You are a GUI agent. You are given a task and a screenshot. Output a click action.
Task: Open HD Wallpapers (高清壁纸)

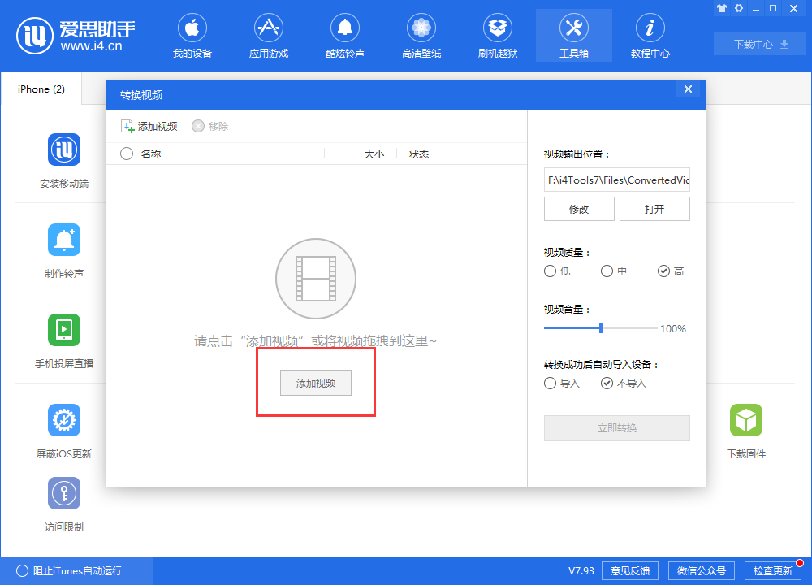click(x=421, y=35)
